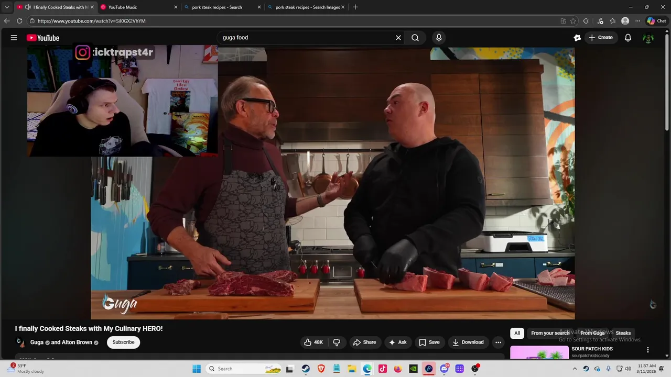Open NVIDIA app from the taskbar
This screenshot has height=377, width=671.
(413, 369)
